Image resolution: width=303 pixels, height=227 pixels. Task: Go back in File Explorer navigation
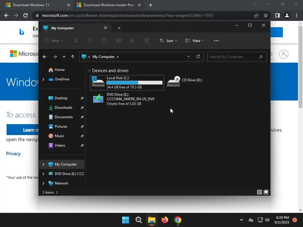point(45,57)
